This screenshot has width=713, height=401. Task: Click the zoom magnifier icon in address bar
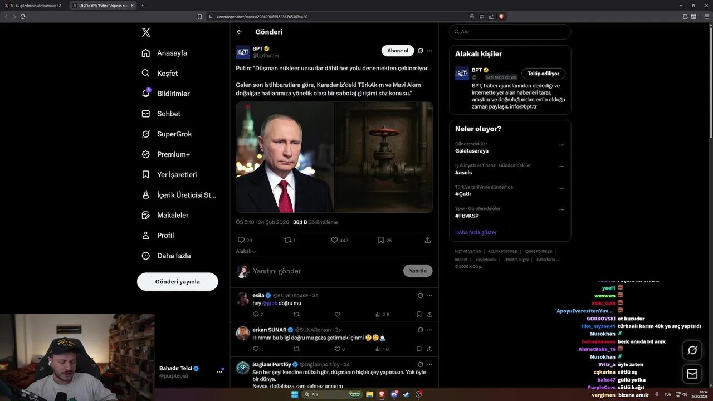coord(472,17)
